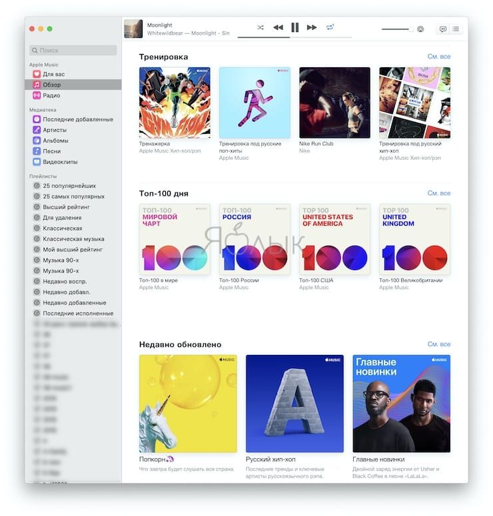Image resolution: width=493 pixels, height=516 pixels.
Task: Open Песни library view
Action: pos(73,151)
